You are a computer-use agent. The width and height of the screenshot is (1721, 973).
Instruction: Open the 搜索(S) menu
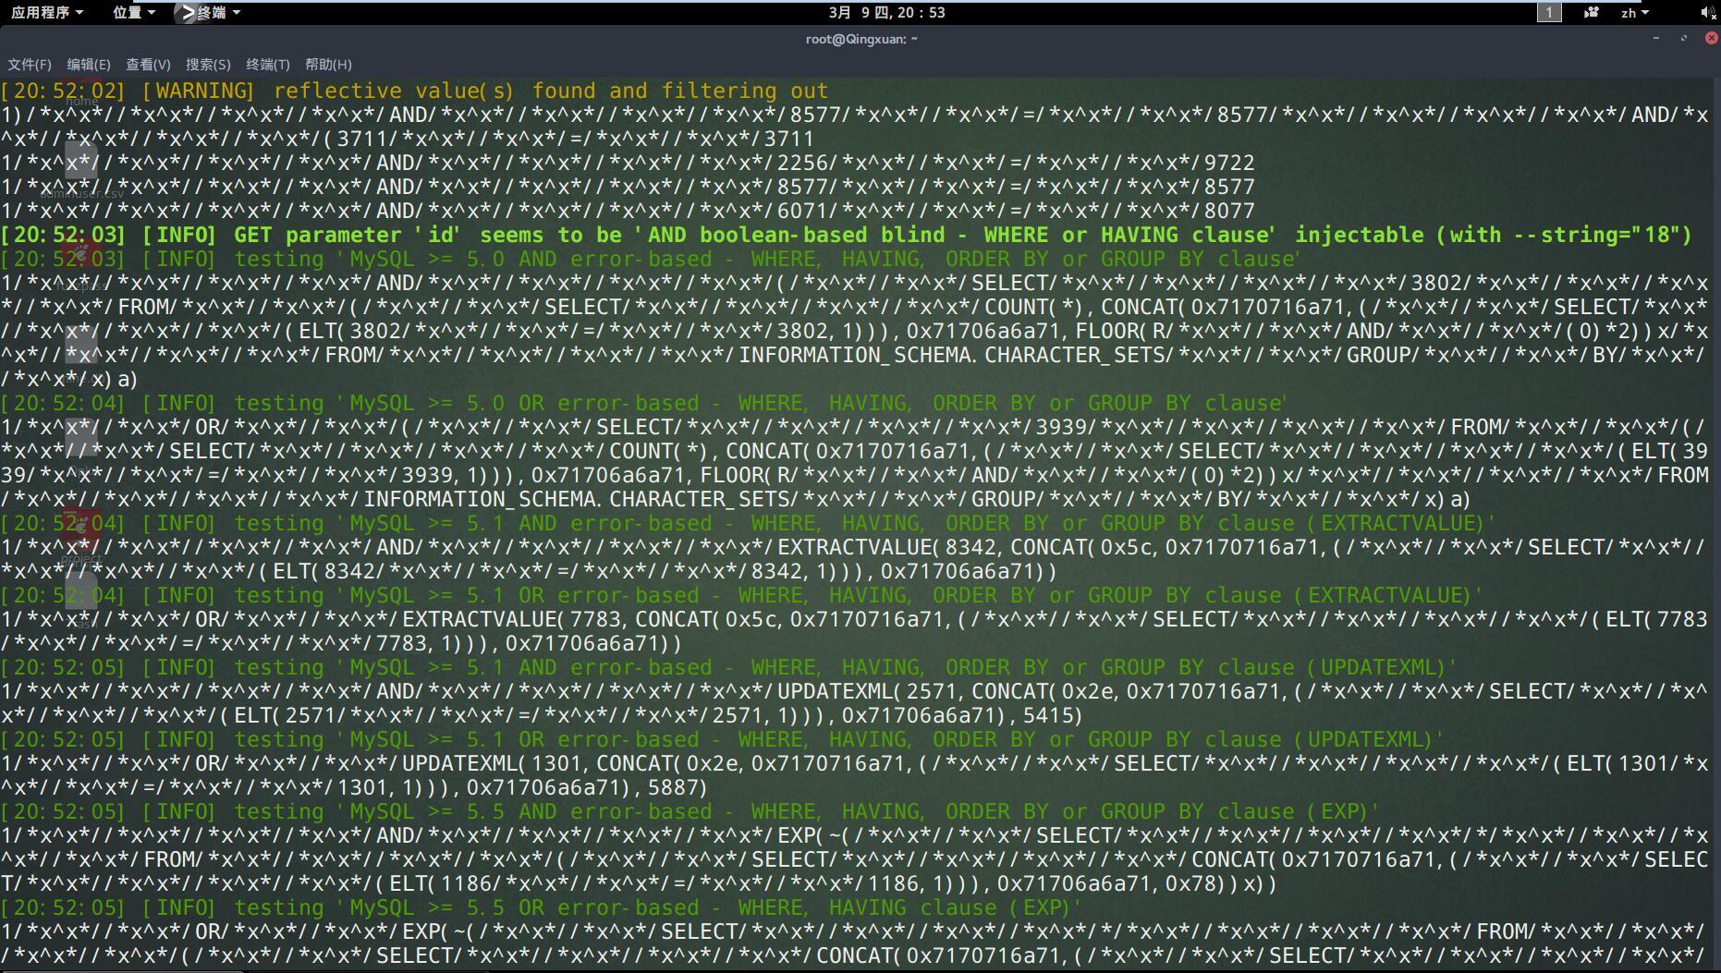click(x=208, y=65)
